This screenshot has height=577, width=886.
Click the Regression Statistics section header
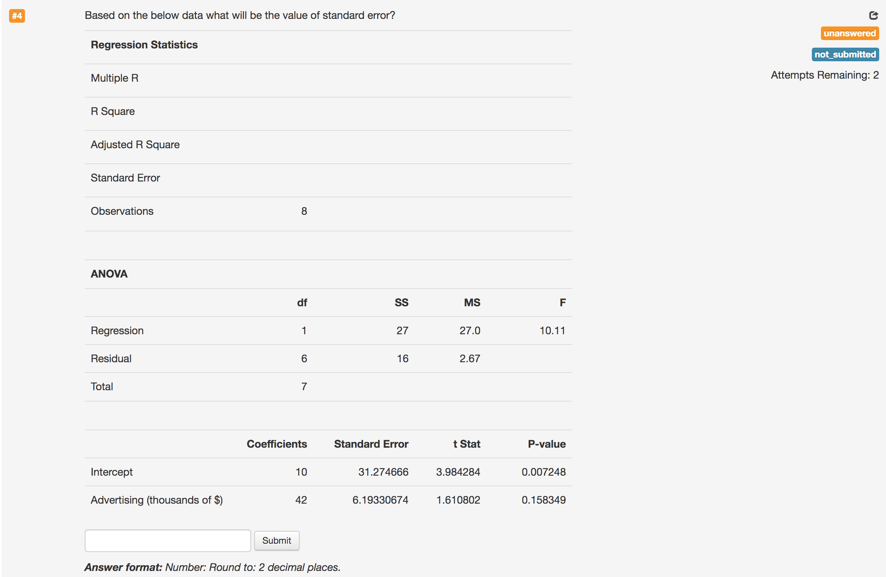[x=144, y=45]
